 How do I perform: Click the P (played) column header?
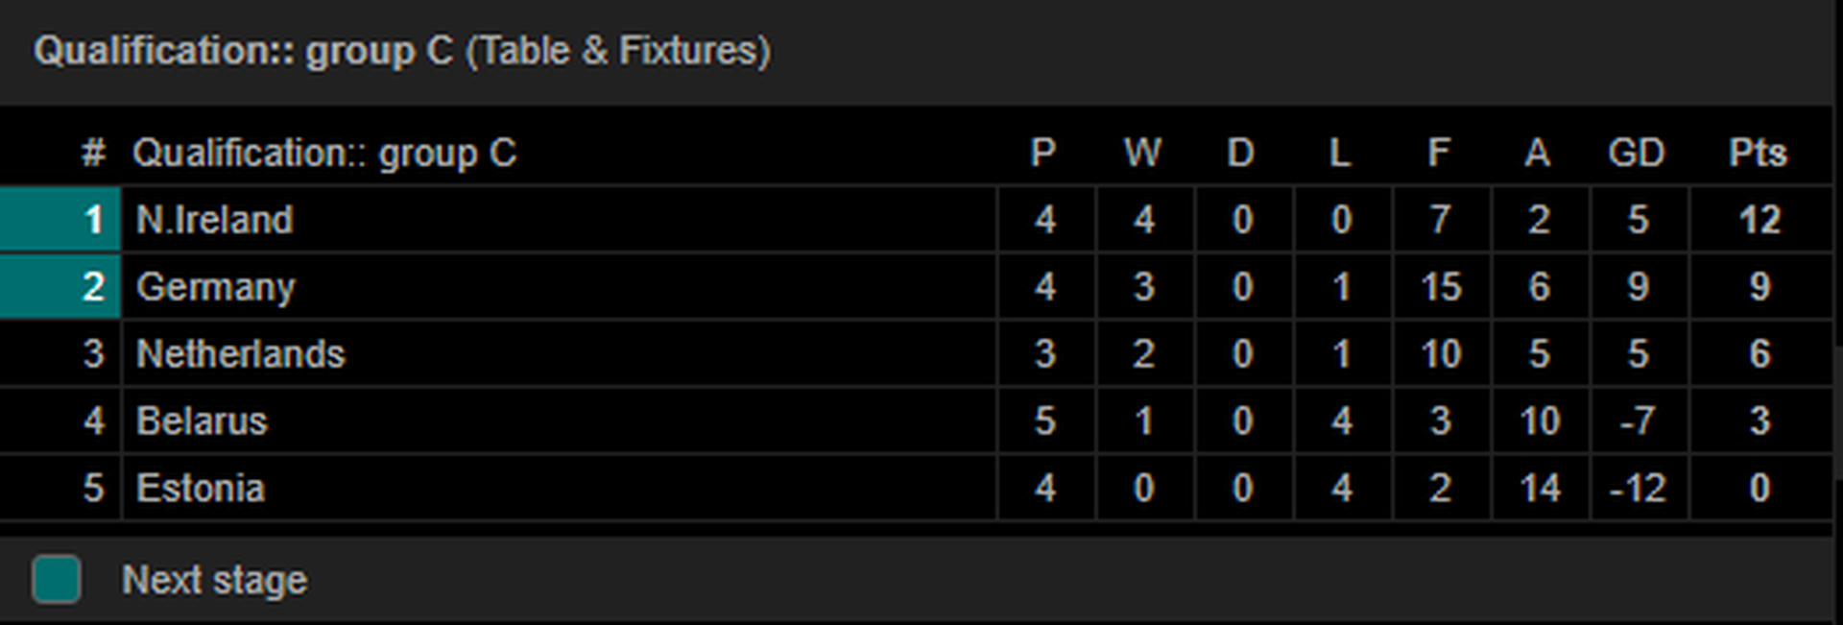click(1043, 153)
